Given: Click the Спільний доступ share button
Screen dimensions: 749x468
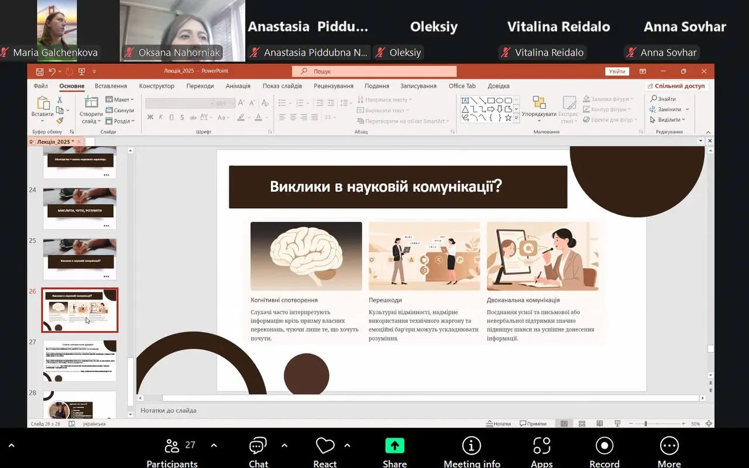Looking at the screenshot, I should point(676,86).
